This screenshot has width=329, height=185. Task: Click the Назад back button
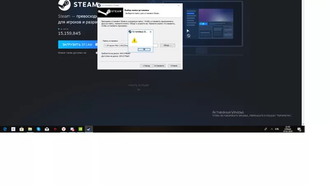[x=146, y=66]
